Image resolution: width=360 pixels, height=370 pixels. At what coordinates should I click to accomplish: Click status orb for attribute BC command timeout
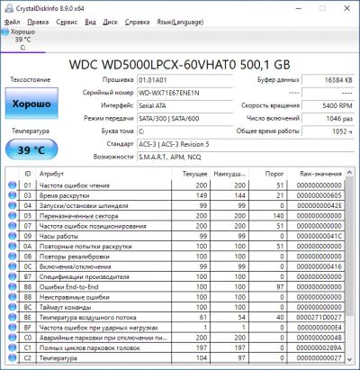pyautogui.click(x=13, y=307)
